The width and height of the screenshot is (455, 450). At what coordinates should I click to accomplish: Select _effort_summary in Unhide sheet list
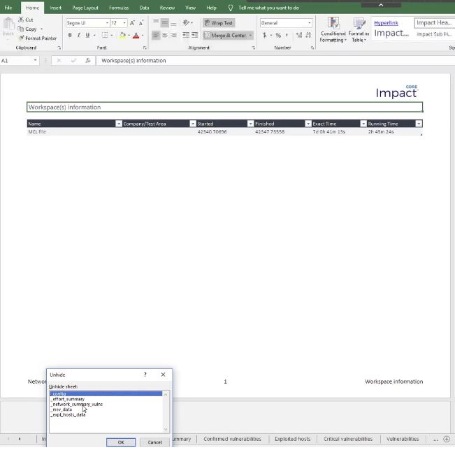tap(68, 399)
